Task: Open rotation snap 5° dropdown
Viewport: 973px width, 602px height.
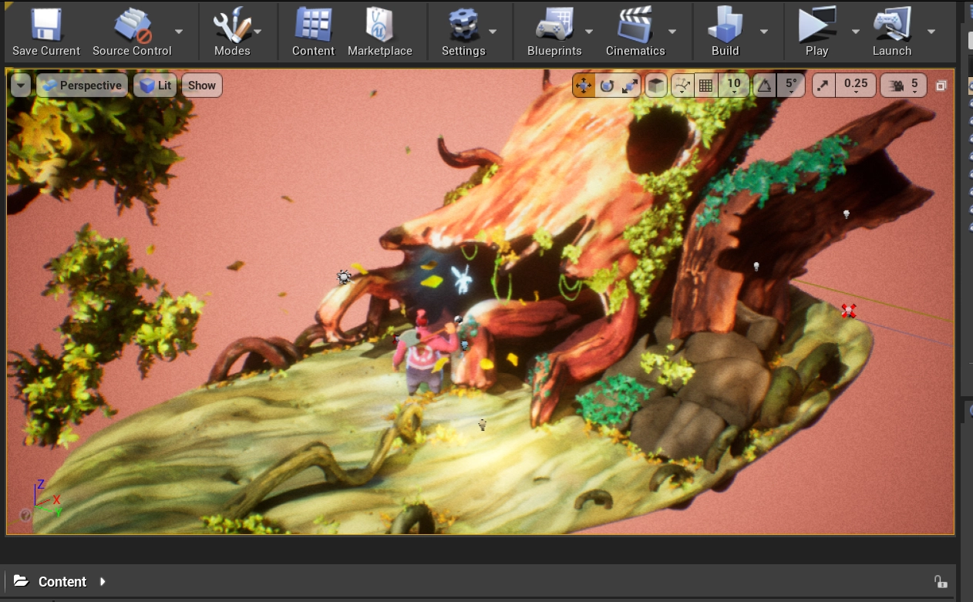Action: 791,86
